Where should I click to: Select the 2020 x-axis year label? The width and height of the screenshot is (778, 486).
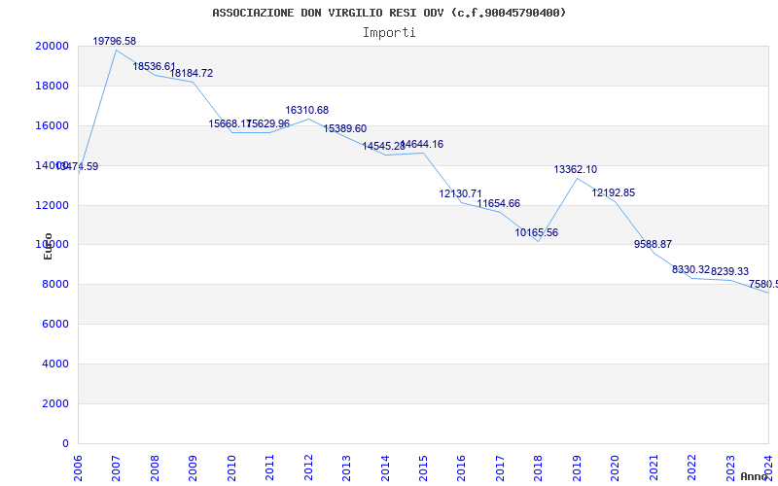click(x=615, y=468)
